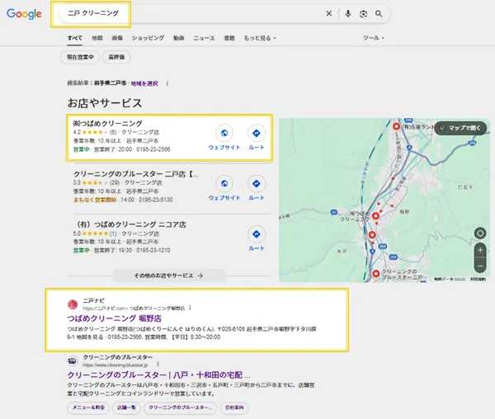The image size is (495, 419).
Task: Click the 二戸ナビ site favicon
Action: tap(73, 304)
